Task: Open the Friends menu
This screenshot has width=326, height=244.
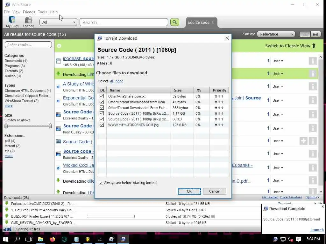Action: pyautogui.click(x=29, y=12)
